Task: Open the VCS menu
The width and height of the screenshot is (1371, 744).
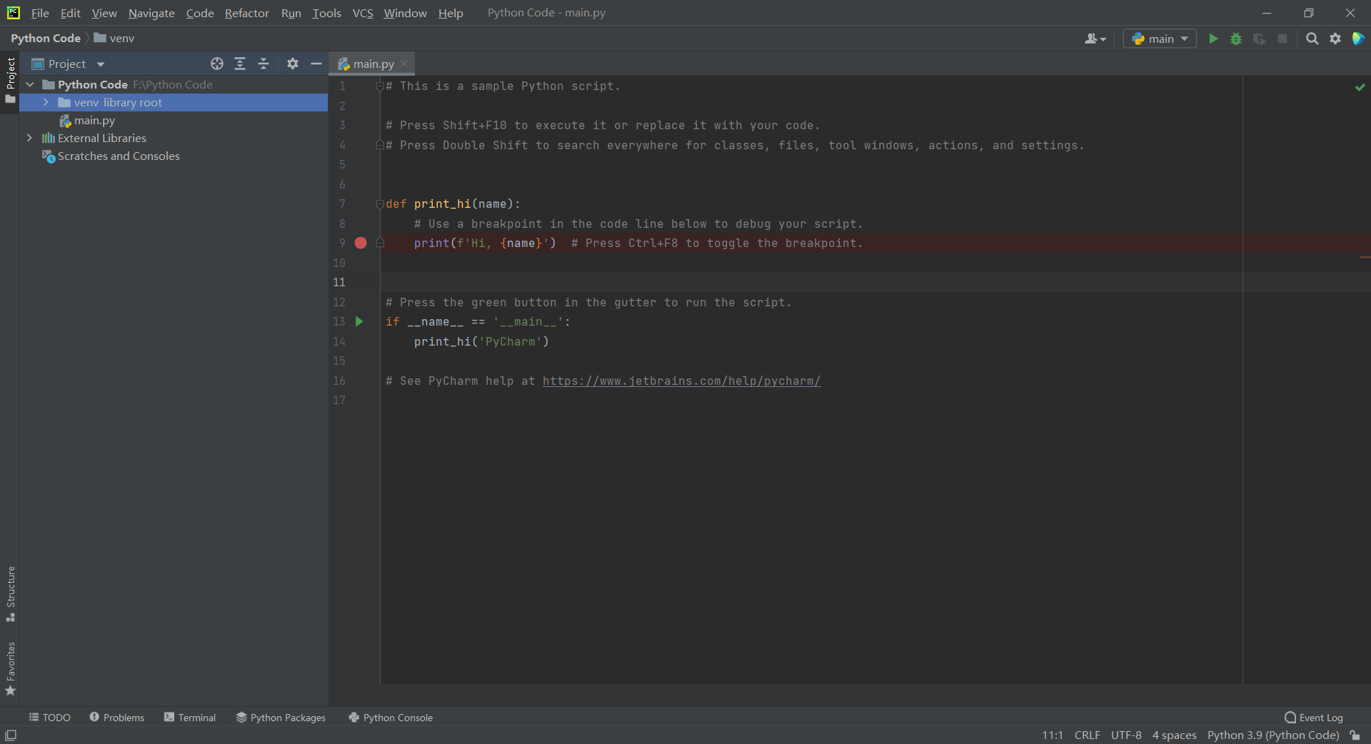Action: (363, 13)
